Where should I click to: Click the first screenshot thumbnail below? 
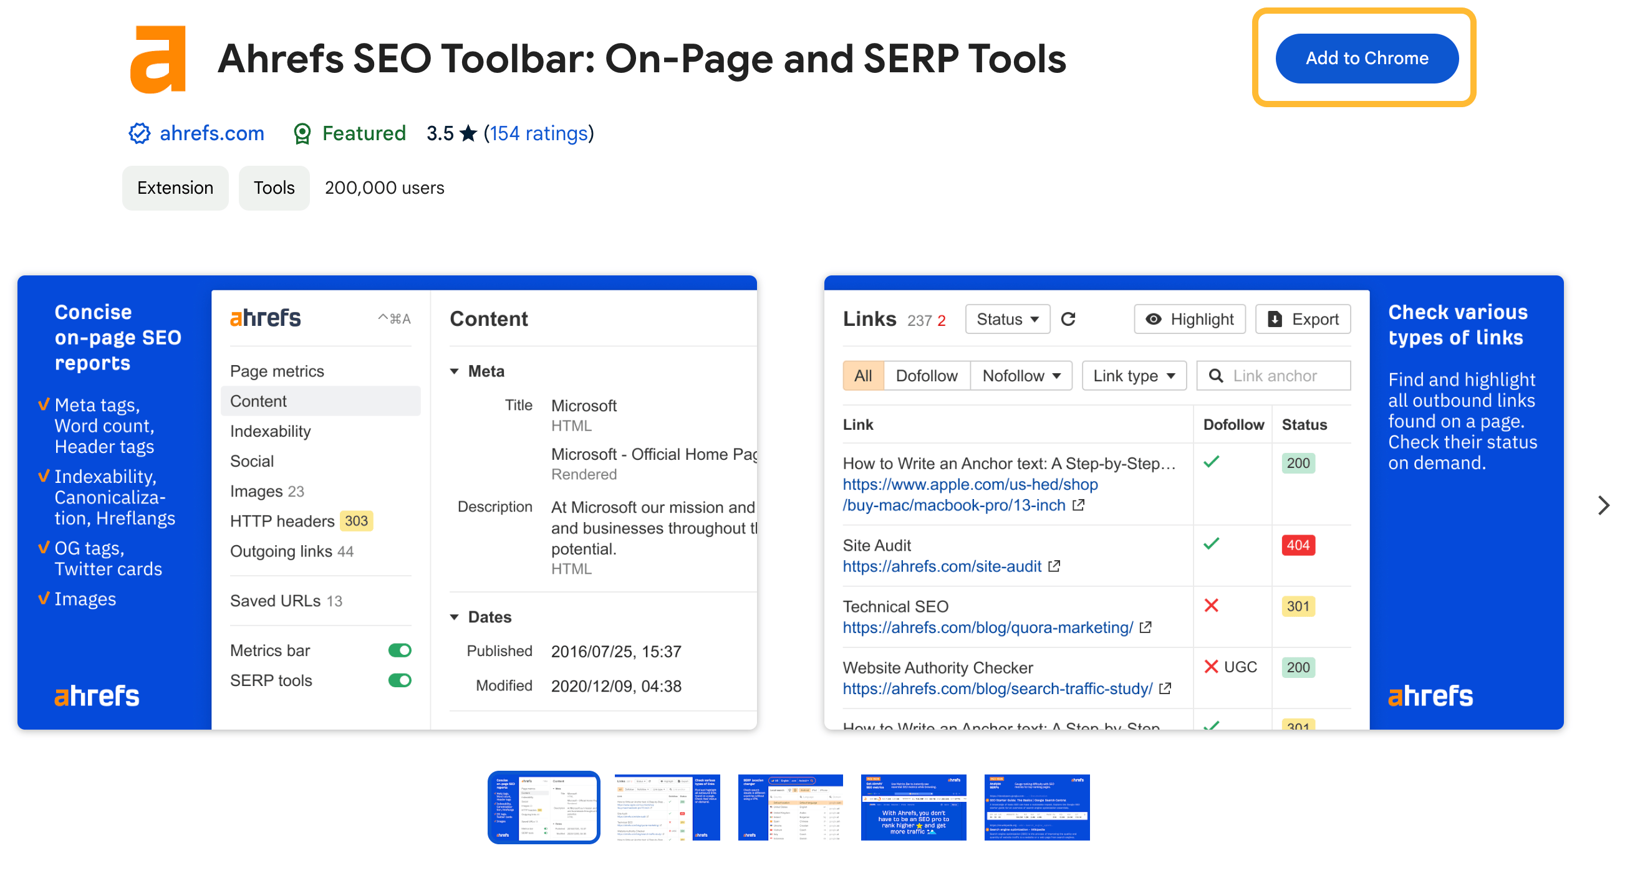coord(544,808)
